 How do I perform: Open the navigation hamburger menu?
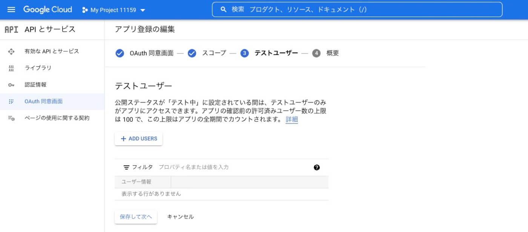pyautogui.click(x=11, y=9)
